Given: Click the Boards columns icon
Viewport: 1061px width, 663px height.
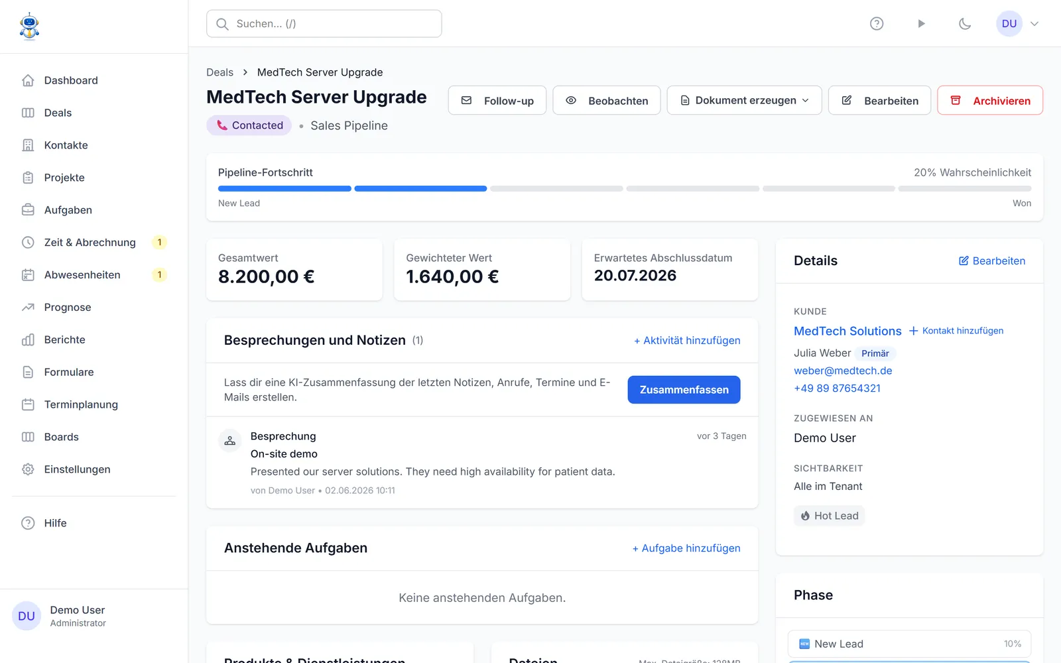Looking at the screenshot, I should (x=28, y=437).
